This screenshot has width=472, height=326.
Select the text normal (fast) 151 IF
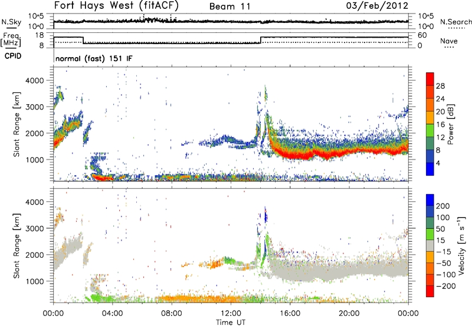94,58
